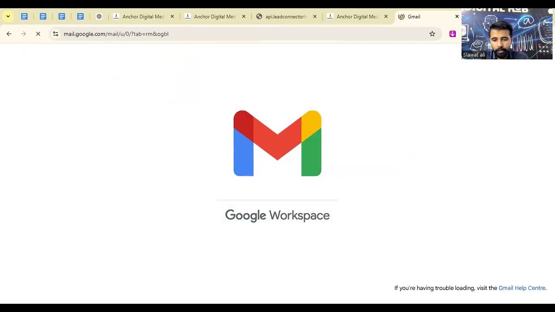Close the Anchor Digital Med tab beside Gmail
Screen dimensions: 555x312
pos(386,16)
